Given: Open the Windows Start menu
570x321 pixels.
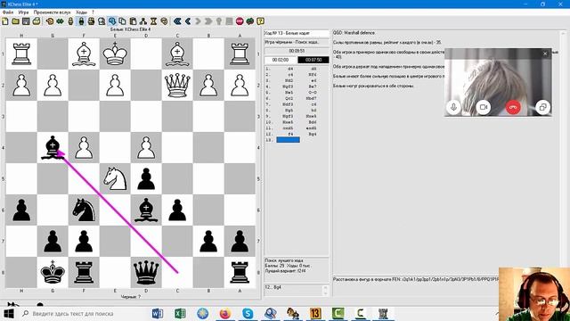Looking at the screenshot, I should coord(9,313).
